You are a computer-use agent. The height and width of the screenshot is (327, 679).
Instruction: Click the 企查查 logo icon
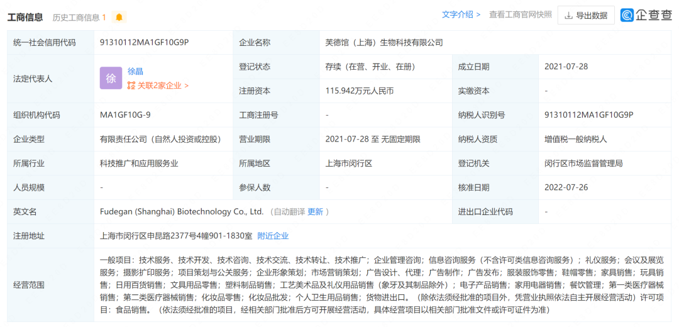pos(627,15)
